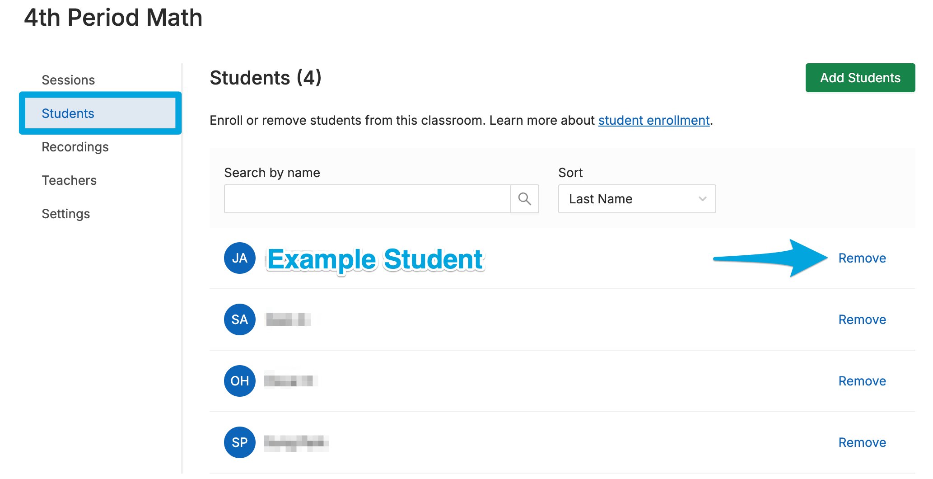This screenshot has height=479, width=933.
Task: Remove the OH student
Action: (862, 381)
